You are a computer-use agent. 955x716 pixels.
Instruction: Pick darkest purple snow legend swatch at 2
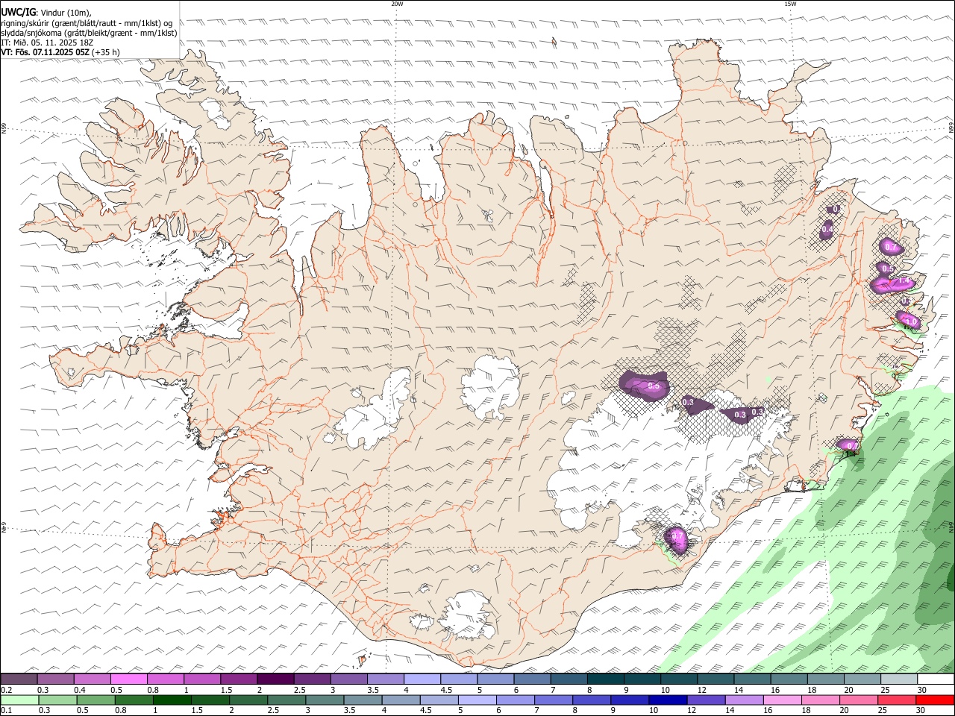pos(275,679)
